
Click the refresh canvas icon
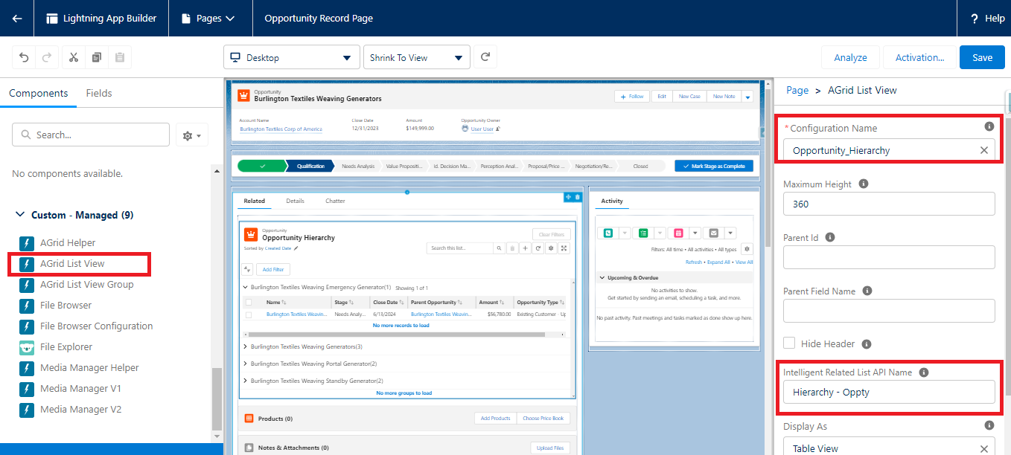[485, 57]
